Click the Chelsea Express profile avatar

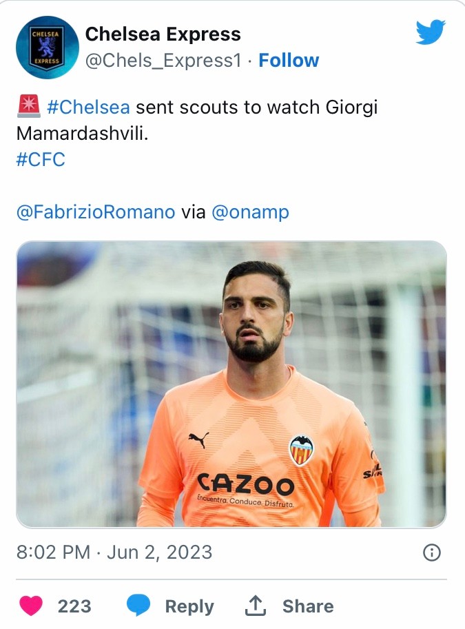pyautogui.click(x=48, y=48)
